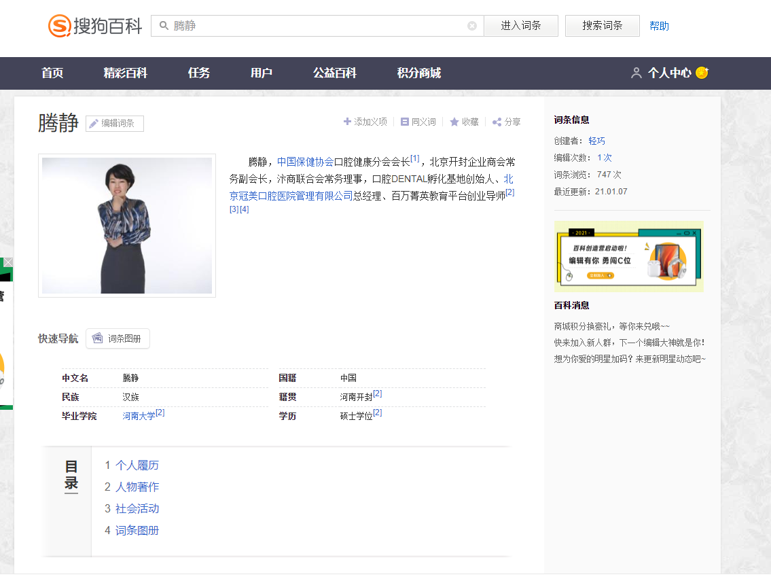This screenshot has height=579, width=771.
Task: Open news 快来加入新人群
Action: [x=630, y=343]
